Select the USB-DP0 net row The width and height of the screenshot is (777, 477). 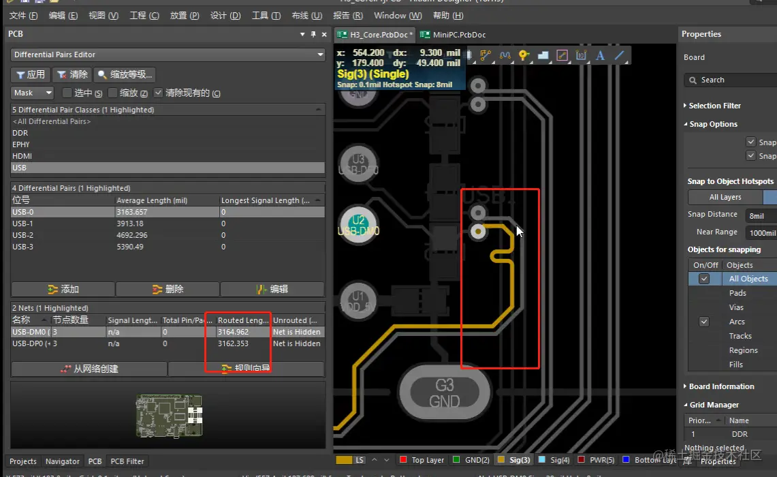(x=168, y=343)
